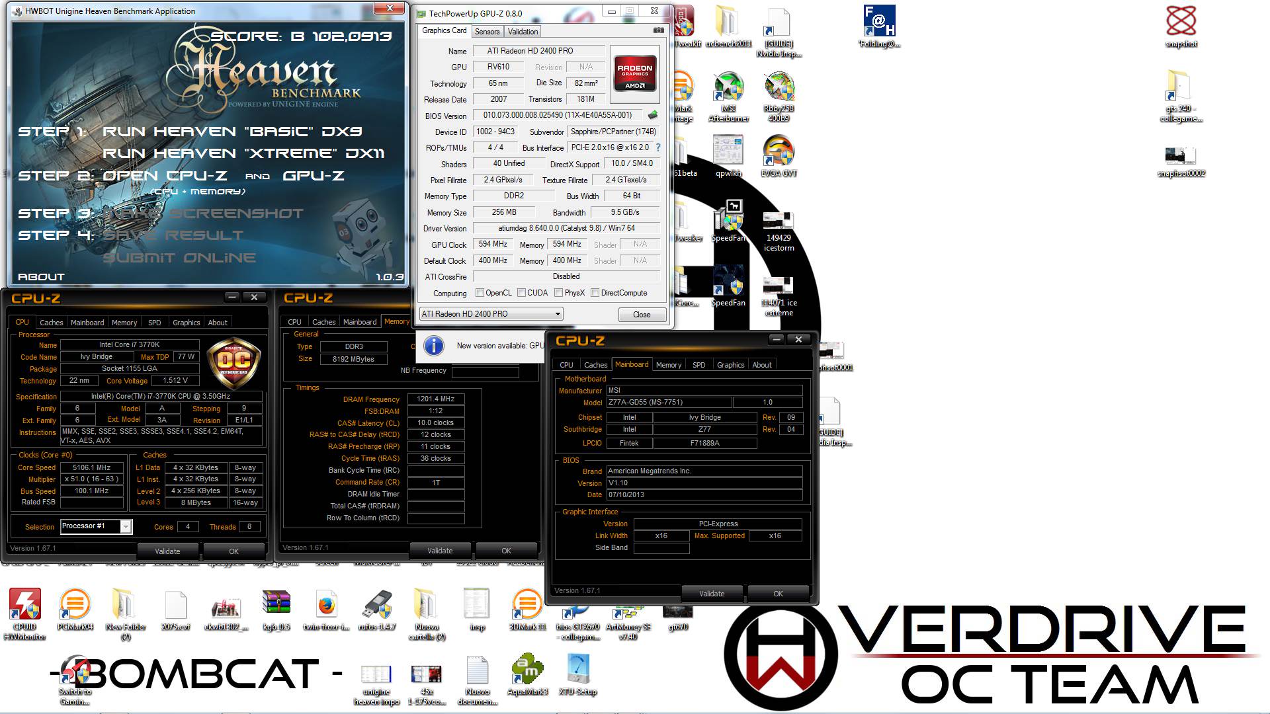Enable the PhysX checkbox in GPU-Z
The image size is (1270, 714).
(x=558, y=293)
